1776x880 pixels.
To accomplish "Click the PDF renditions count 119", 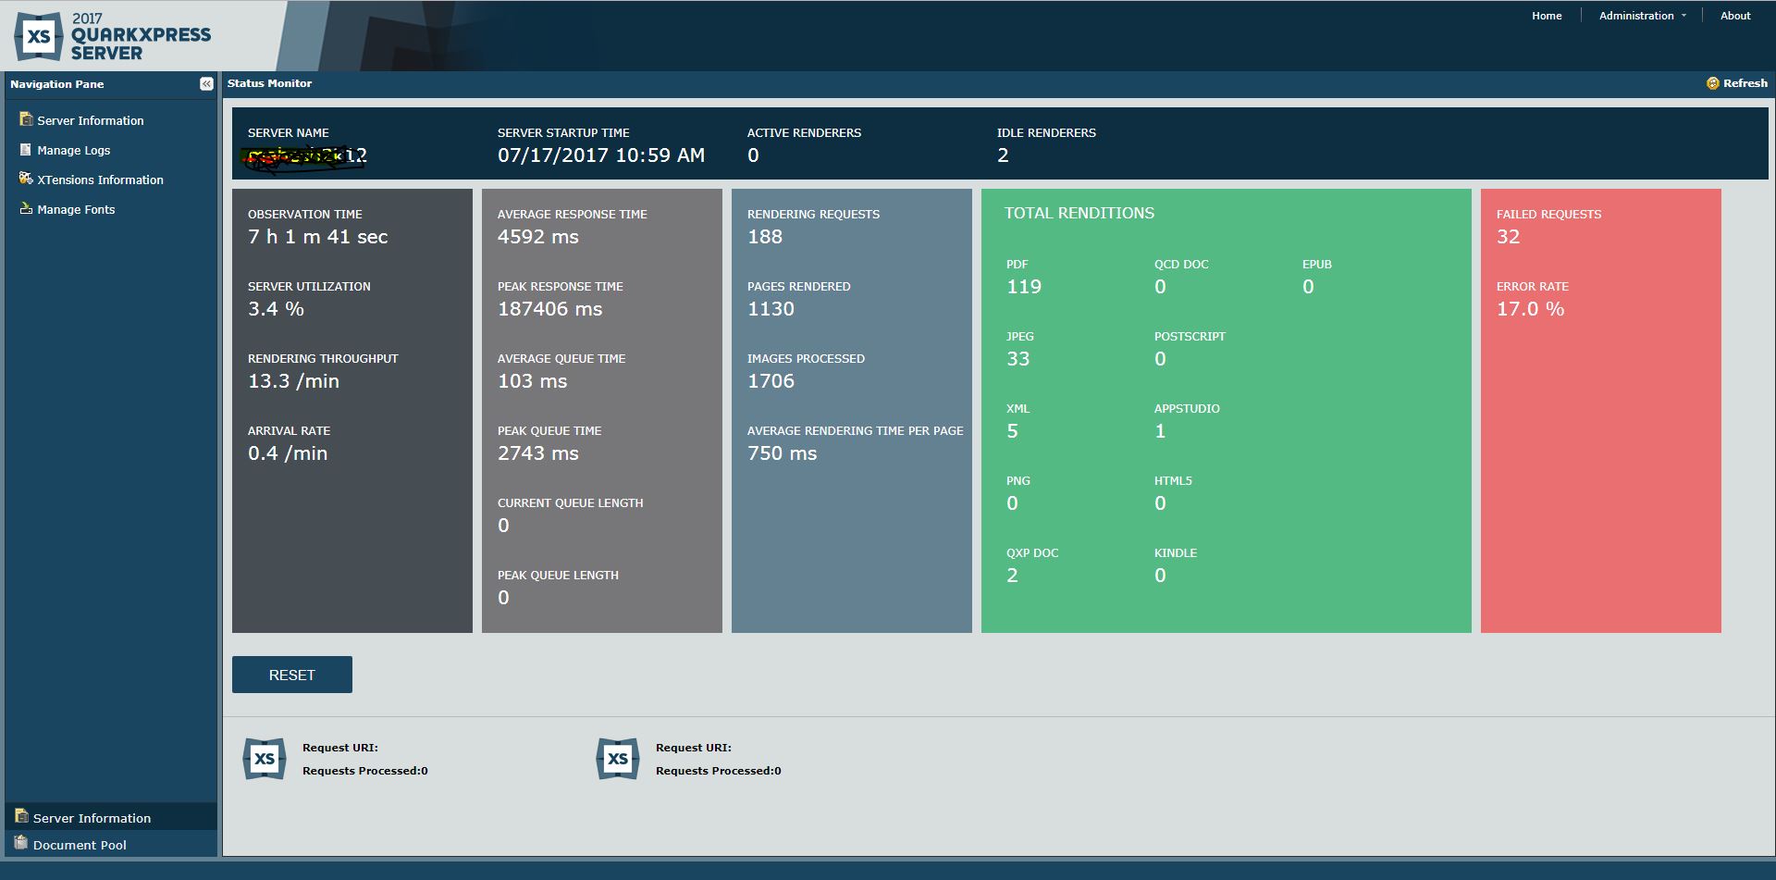I will (1024, 287).
